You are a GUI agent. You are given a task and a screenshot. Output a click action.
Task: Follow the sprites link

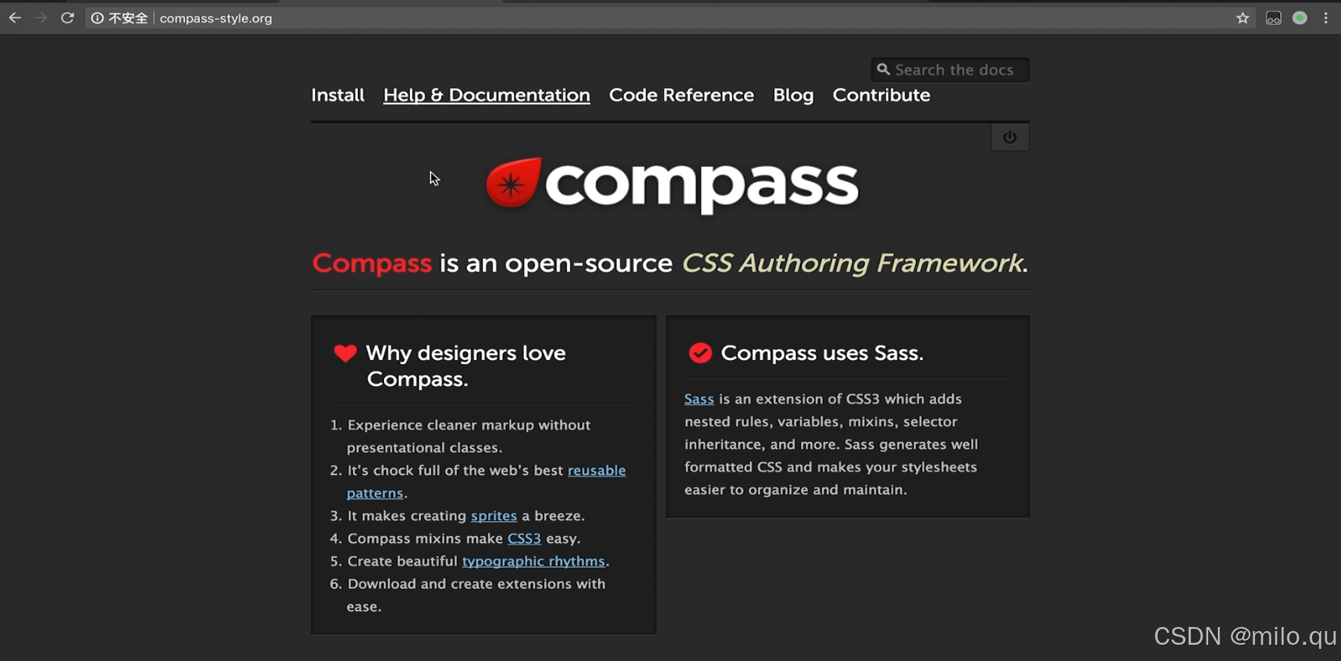tap(494, 515)
